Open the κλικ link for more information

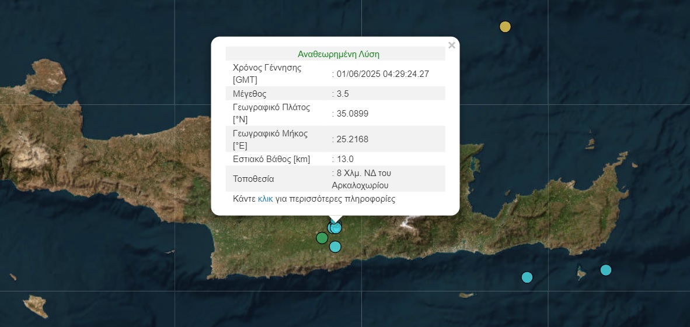[x=265, y=199]
